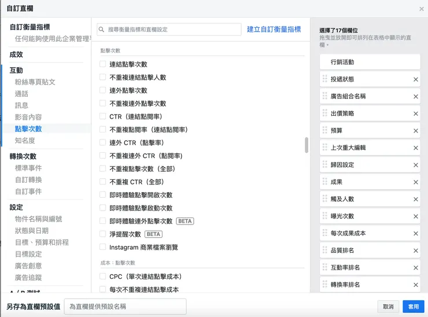The height and width of the screenshot is (317, 428).
Task: Check the Instagram 商業檔案瀏覽 checkbox
Action: click(102, 247)
